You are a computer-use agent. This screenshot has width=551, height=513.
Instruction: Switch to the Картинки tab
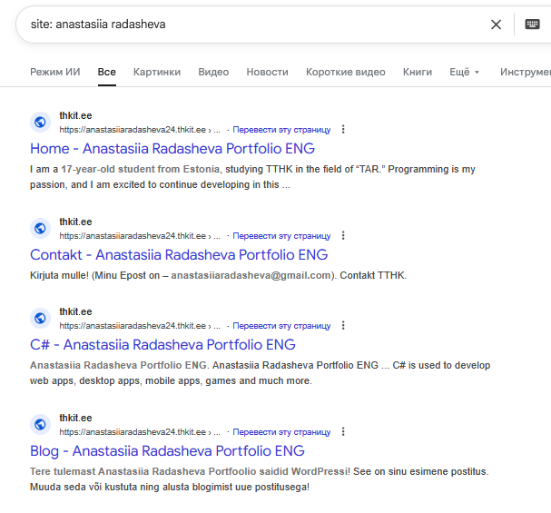tap(156, 72)
